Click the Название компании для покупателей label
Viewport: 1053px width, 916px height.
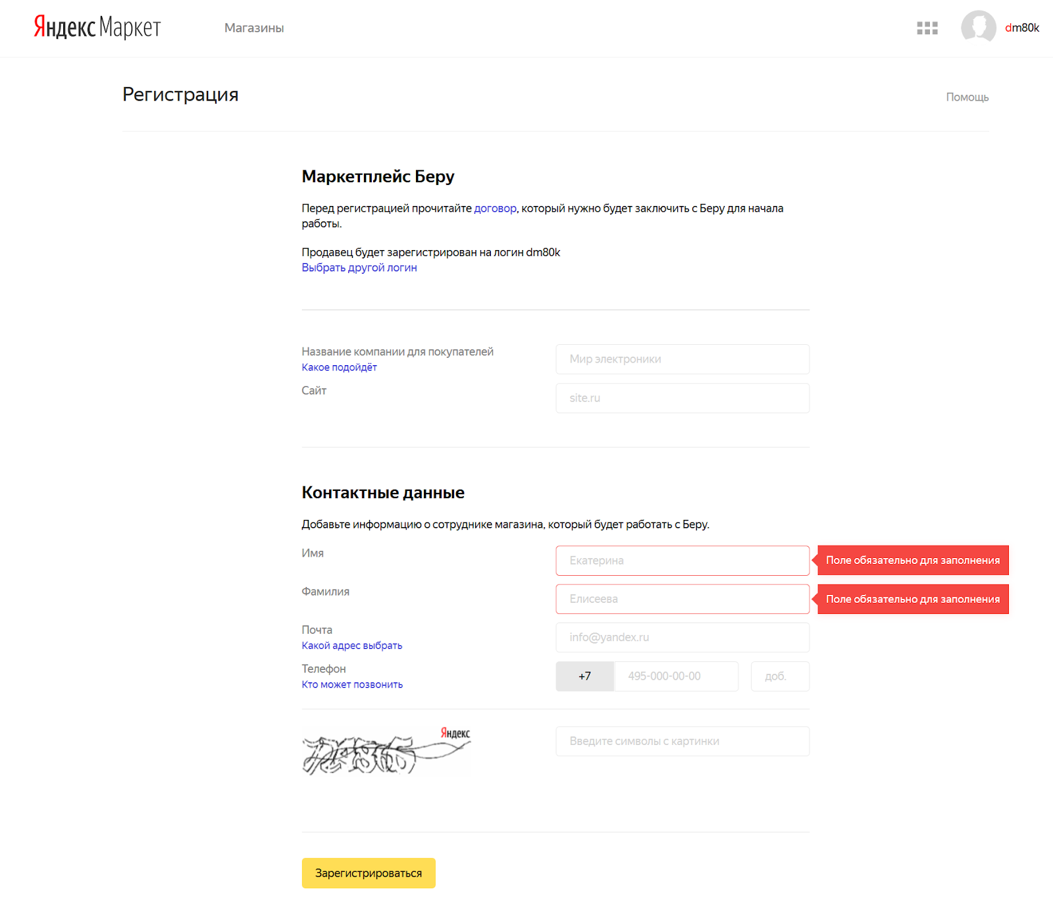(x=398, y=351)
